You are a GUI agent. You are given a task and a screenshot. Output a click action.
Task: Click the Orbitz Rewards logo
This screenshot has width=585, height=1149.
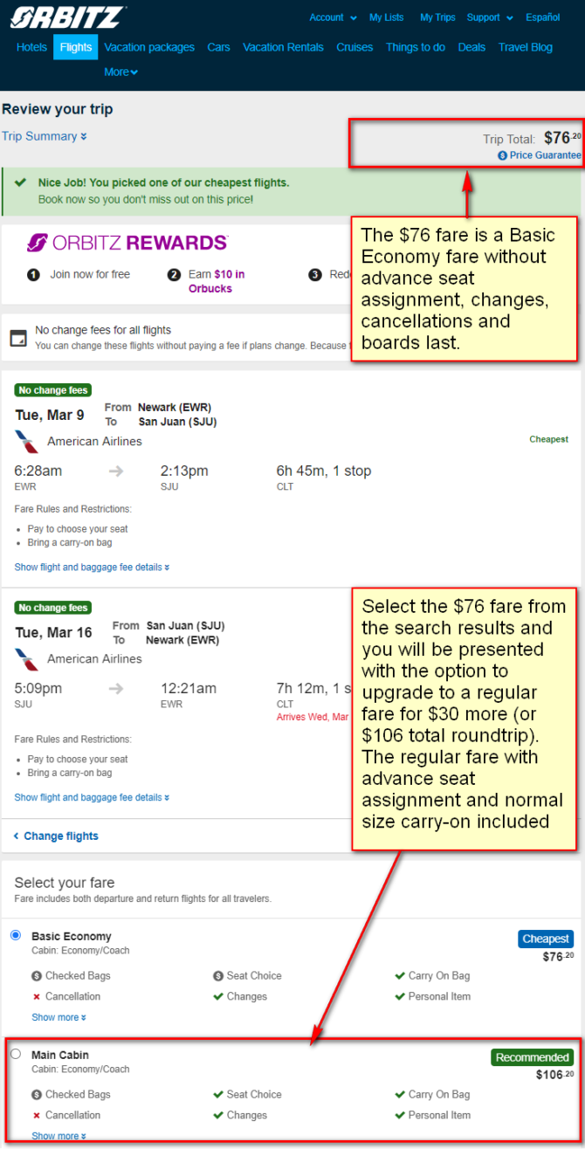coord(127,243)
